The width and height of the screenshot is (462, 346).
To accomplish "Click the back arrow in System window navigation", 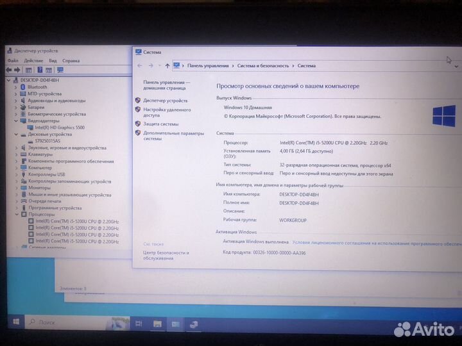I will tap(140, 65).
